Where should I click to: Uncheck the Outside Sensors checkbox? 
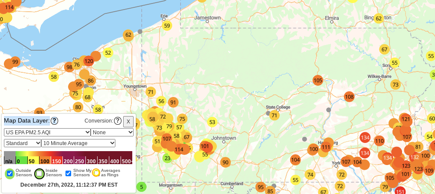click(x=10, y=173)
